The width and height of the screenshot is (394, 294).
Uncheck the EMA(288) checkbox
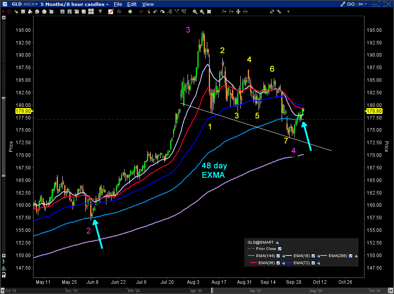(350, 256)
